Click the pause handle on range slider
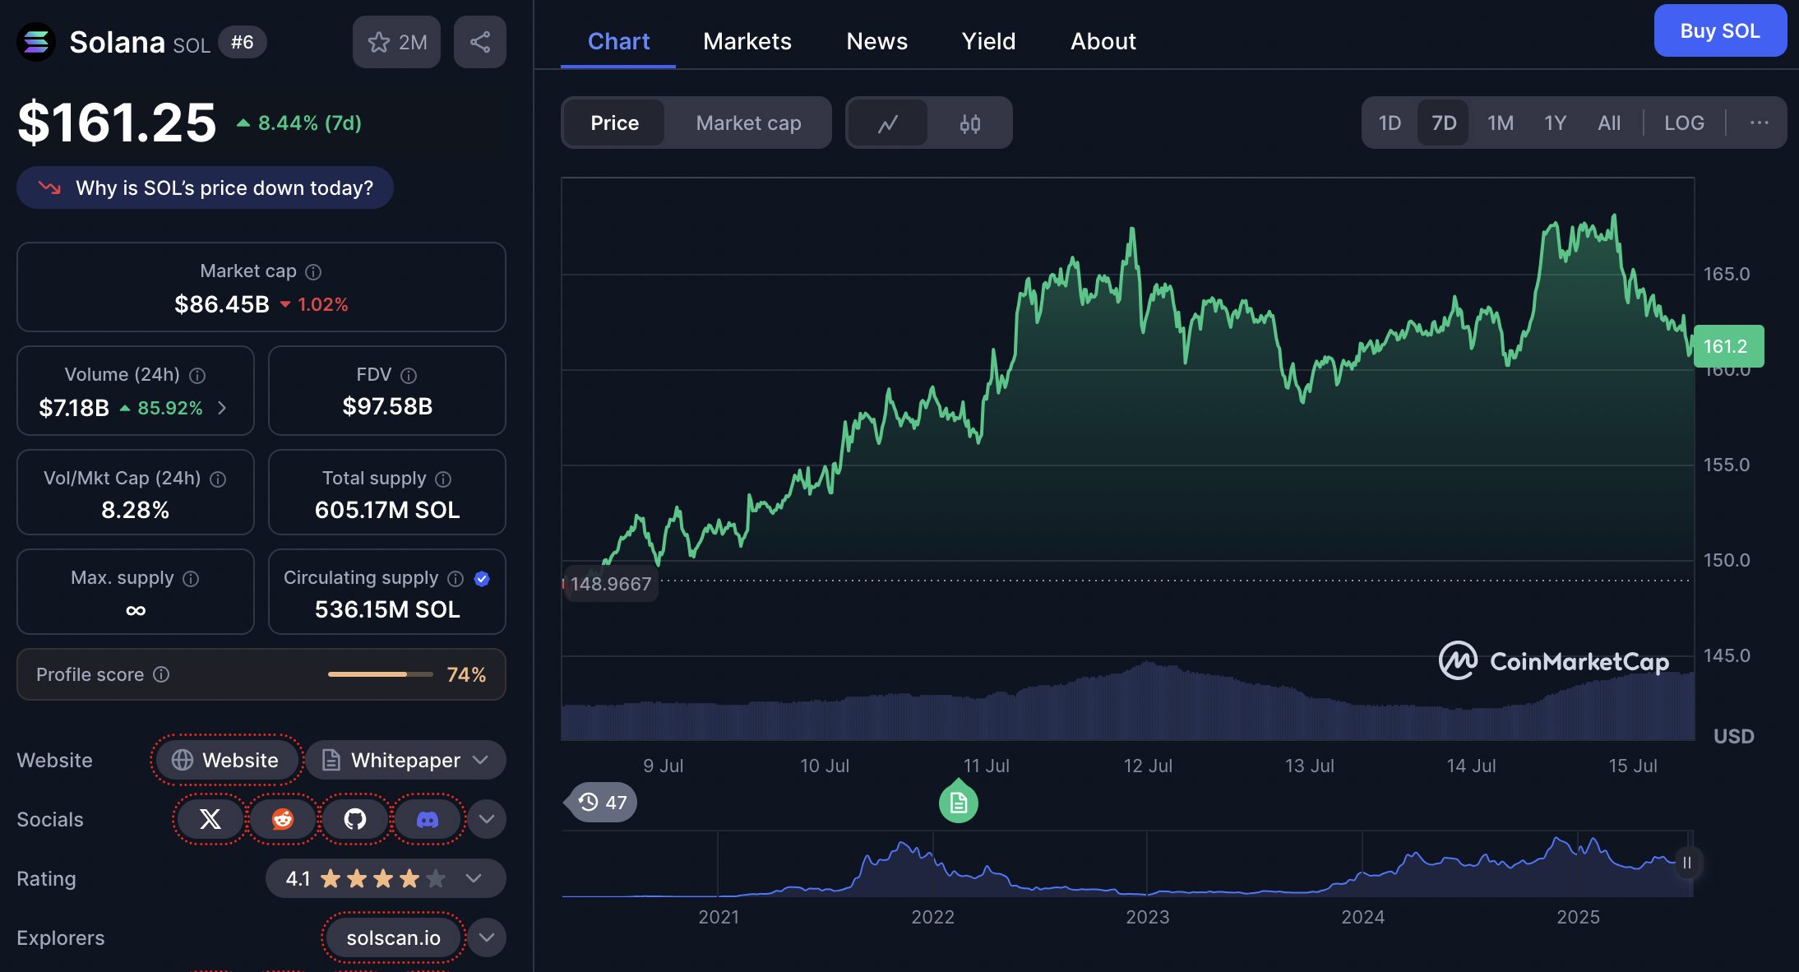Screen dimensions: 1799x972 1687,863
